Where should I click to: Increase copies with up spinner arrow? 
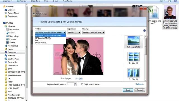(76, 84)
